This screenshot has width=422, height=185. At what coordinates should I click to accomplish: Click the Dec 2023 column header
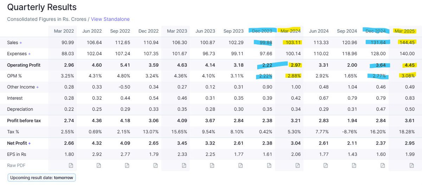(x=262, y=31)
